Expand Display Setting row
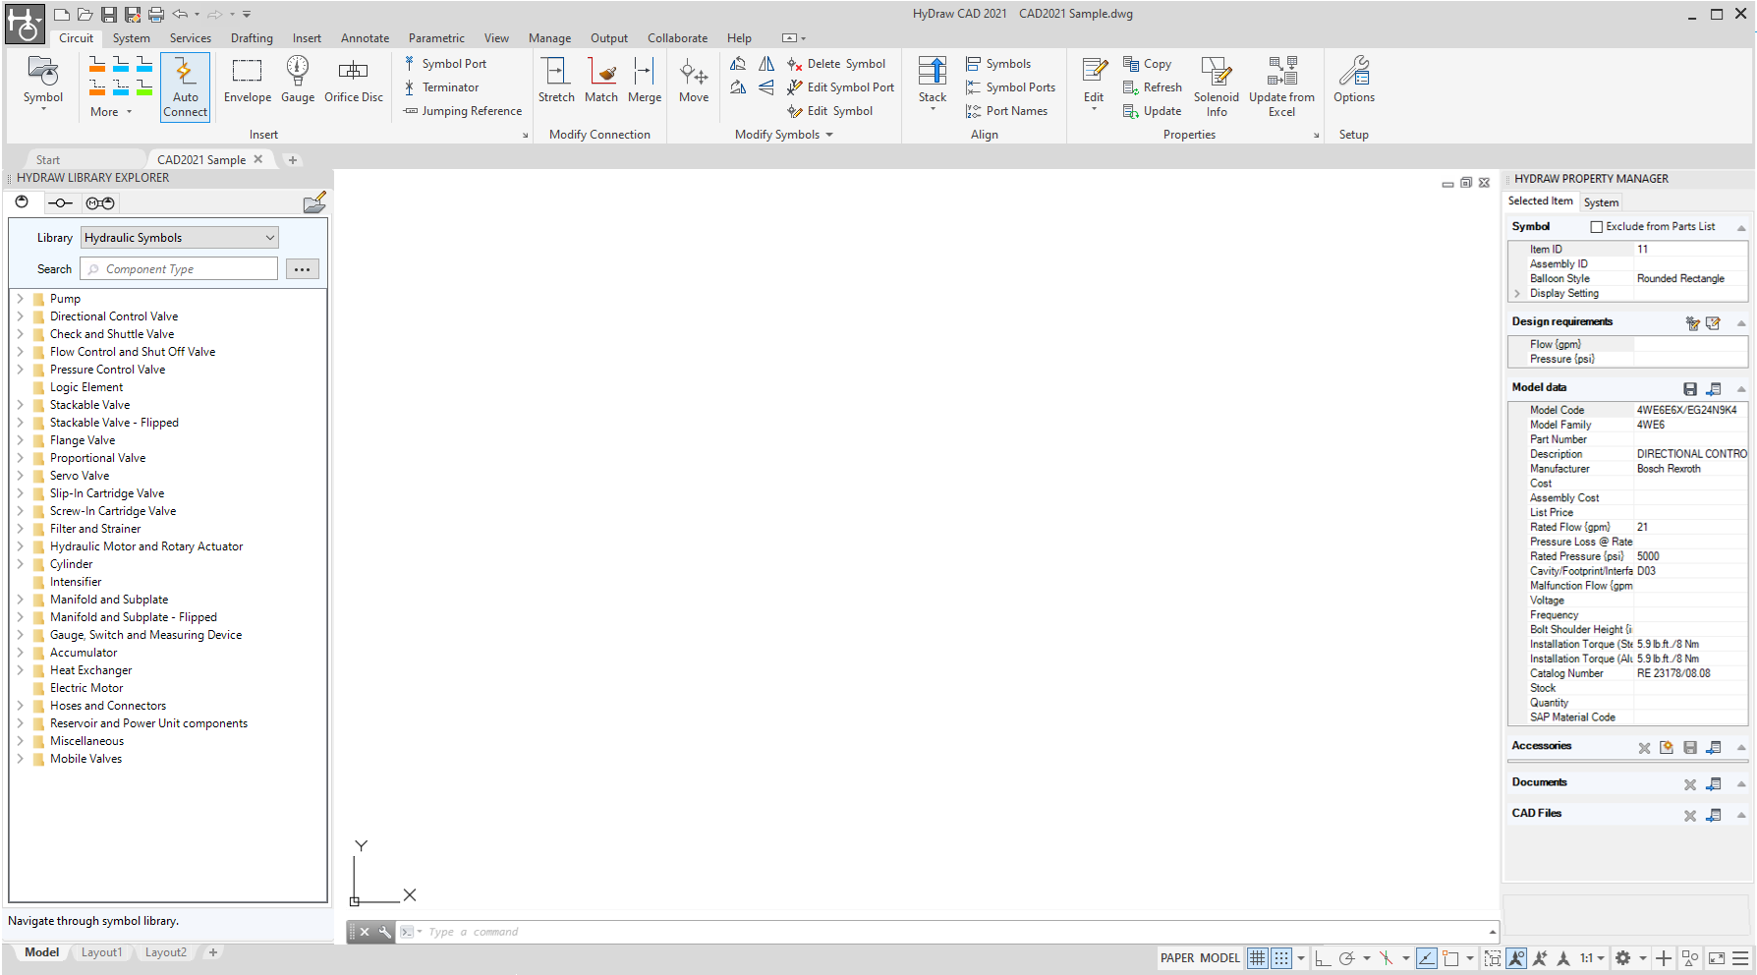Image resolution: width=1757 pixels, height=975 pixels. 1517,294
